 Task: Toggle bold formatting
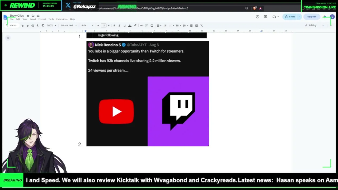point(114,26)
